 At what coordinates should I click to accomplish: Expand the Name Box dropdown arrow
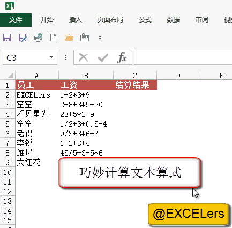click(x=51, y=57)
